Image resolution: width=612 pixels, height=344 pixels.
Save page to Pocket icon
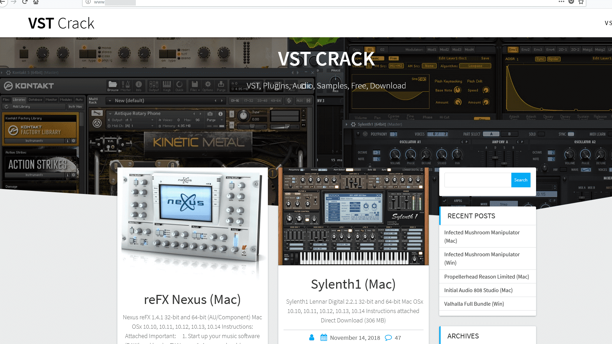click(x=571, y=2)
